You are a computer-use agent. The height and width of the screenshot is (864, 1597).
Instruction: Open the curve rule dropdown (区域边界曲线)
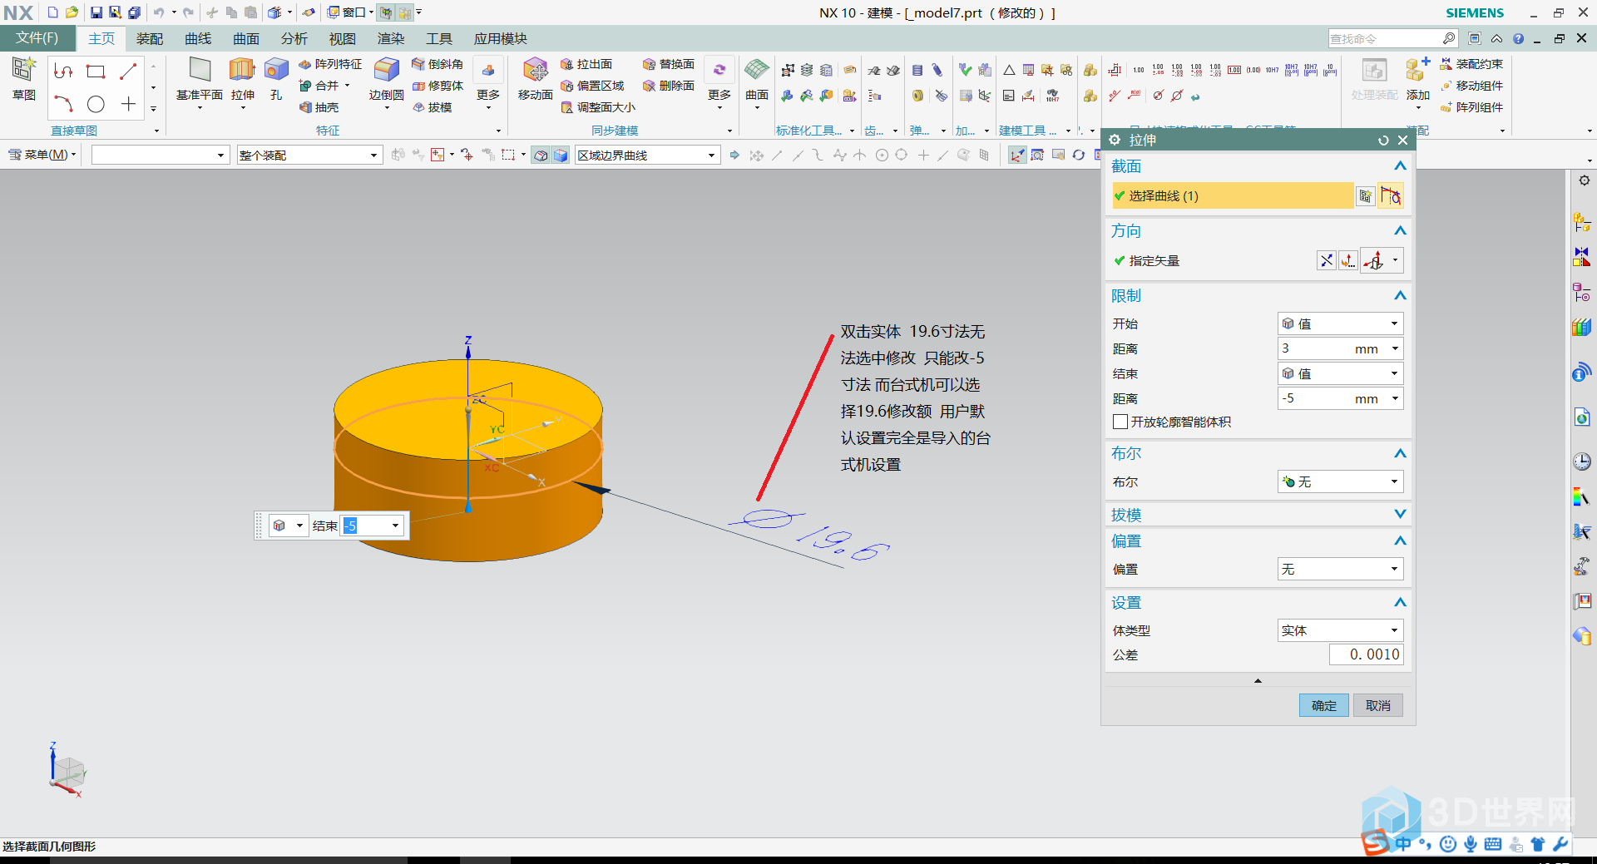point(646,156)
